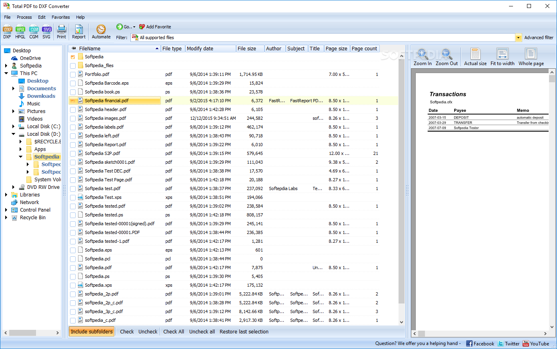The height and width of the screenshot is (349, 557).
Task: Tick checkbox for Softpedia images.pdf
Action: pyautogui.click(x=73, y=119)
